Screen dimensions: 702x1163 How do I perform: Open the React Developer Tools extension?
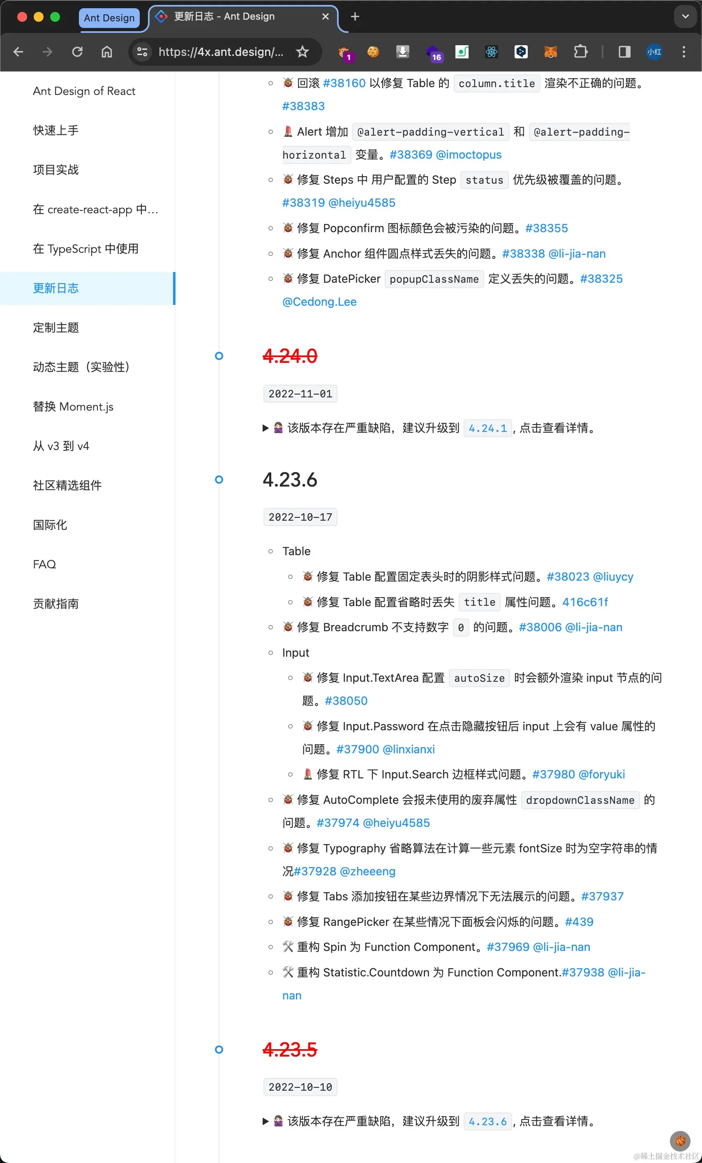click(492, 52)
